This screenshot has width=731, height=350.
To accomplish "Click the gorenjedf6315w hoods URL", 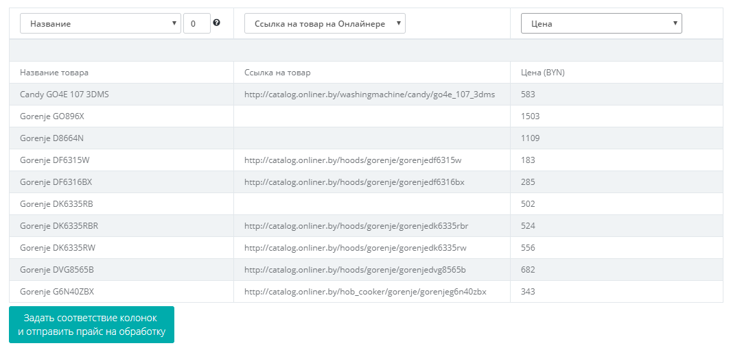I will pyautogui.click(x=353, y=160).
